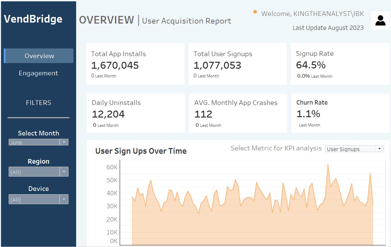This screenshot has width=391, height=247.
Task: Click the orange status dot near welcome message
Action: (255, 12)
